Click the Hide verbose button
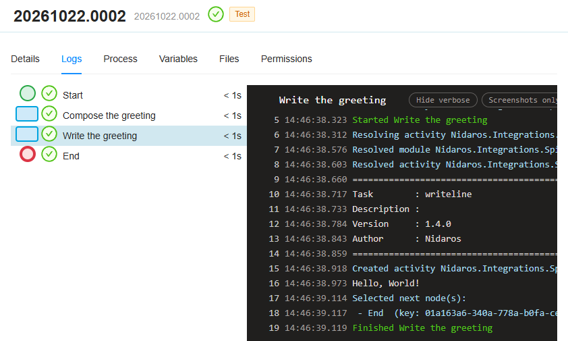This screenshot has height=341, width=568. tap(443, 100)
